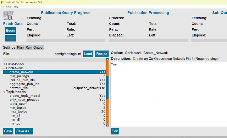Select the aggregate_pub_ids setting
This screenshot has width=227, height=138.
(54, 84)
